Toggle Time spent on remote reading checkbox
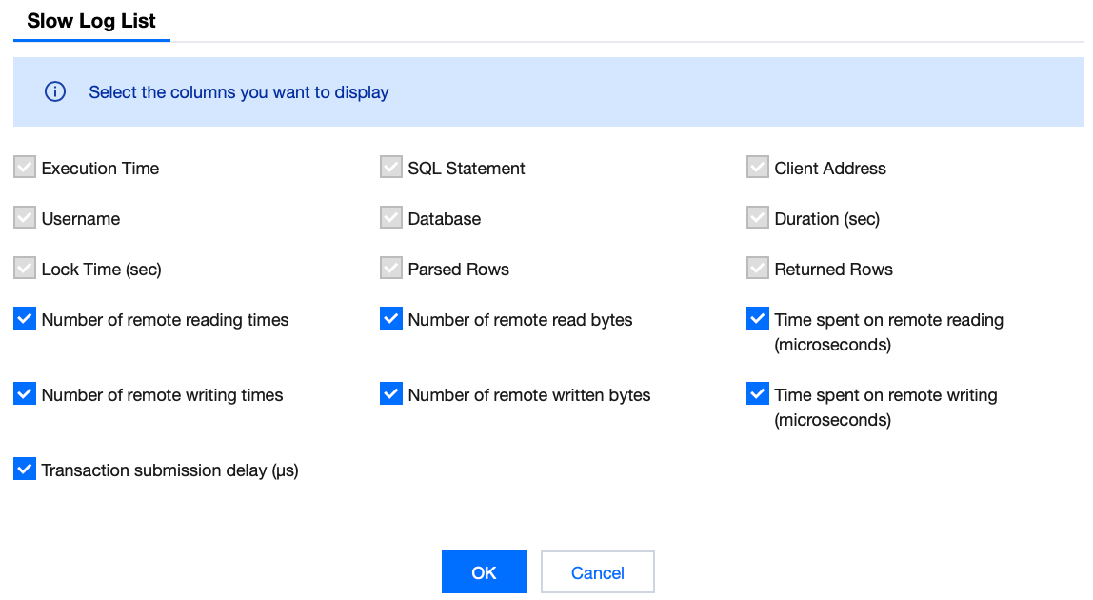 (x=758, y=319)
